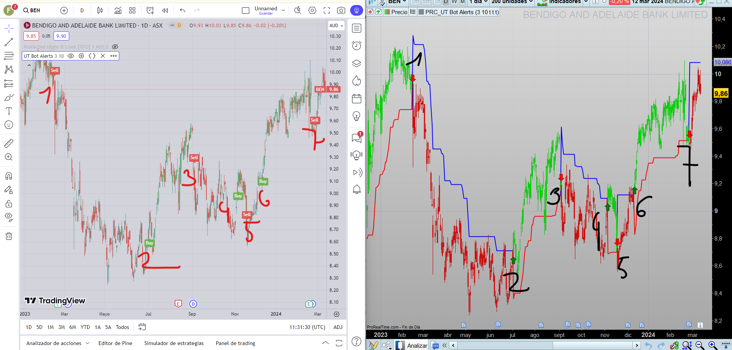
Task: Select the crosshair cursor tool
Action: pyautogui.click(x=9, y=28)
